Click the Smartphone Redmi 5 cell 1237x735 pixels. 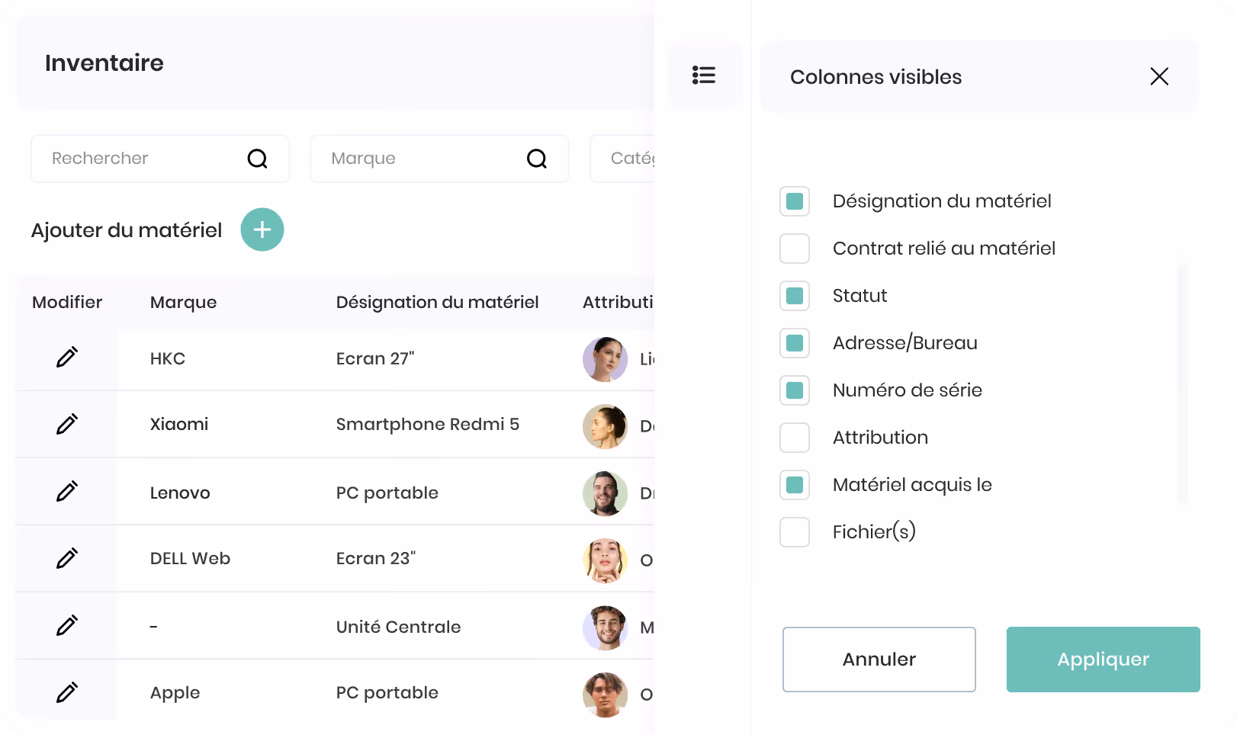click(x=428, y=424)
